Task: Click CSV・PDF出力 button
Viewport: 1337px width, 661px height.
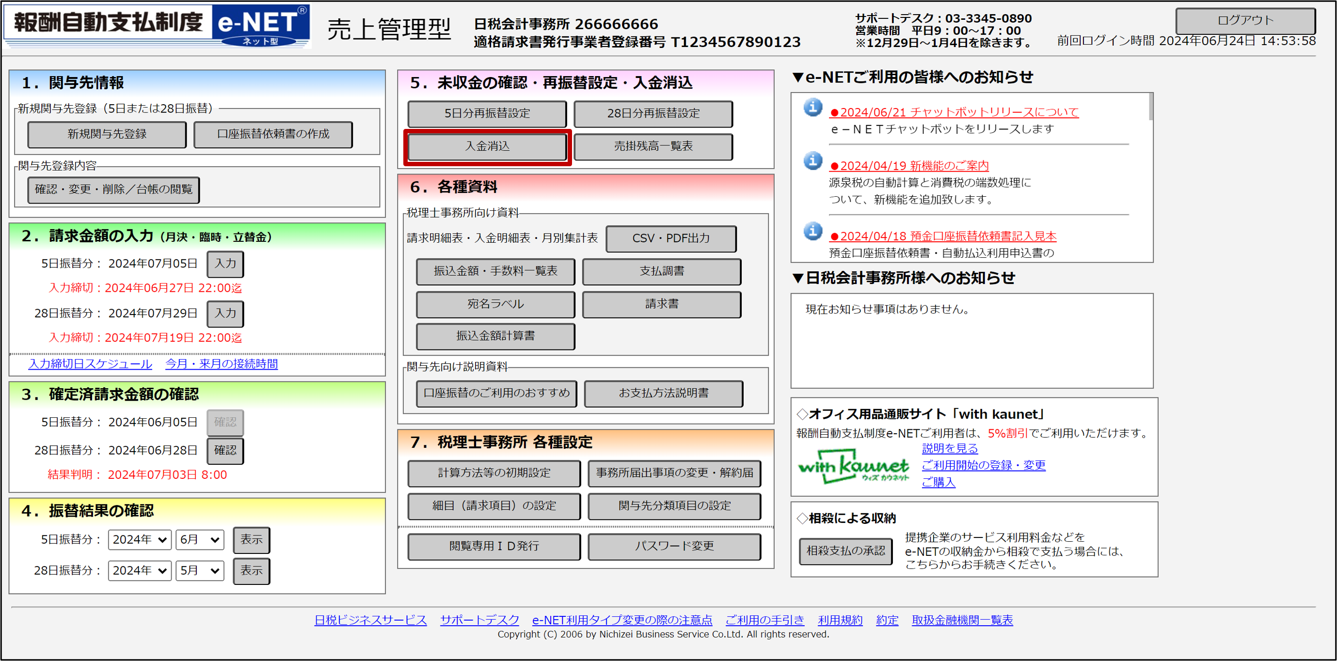Action: coord(670,238)
